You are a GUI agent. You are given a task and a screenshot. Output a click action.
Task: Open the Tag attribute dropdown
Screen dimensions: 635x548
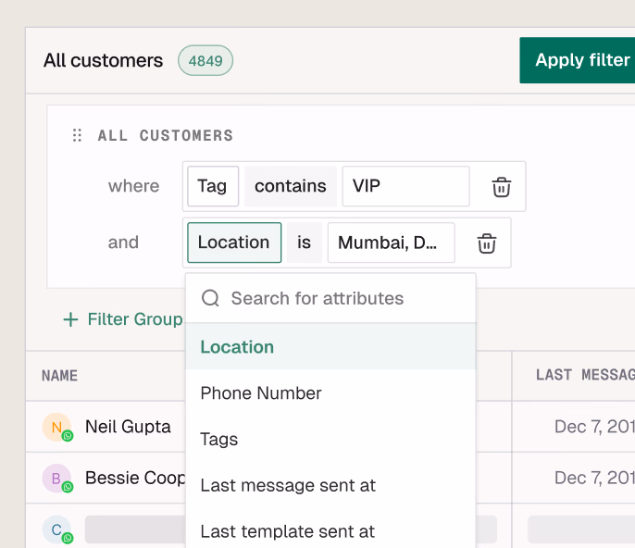(x=213, y=186)
